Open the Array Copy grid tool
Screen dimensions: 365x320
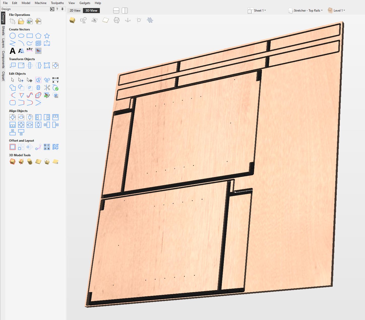21,147
